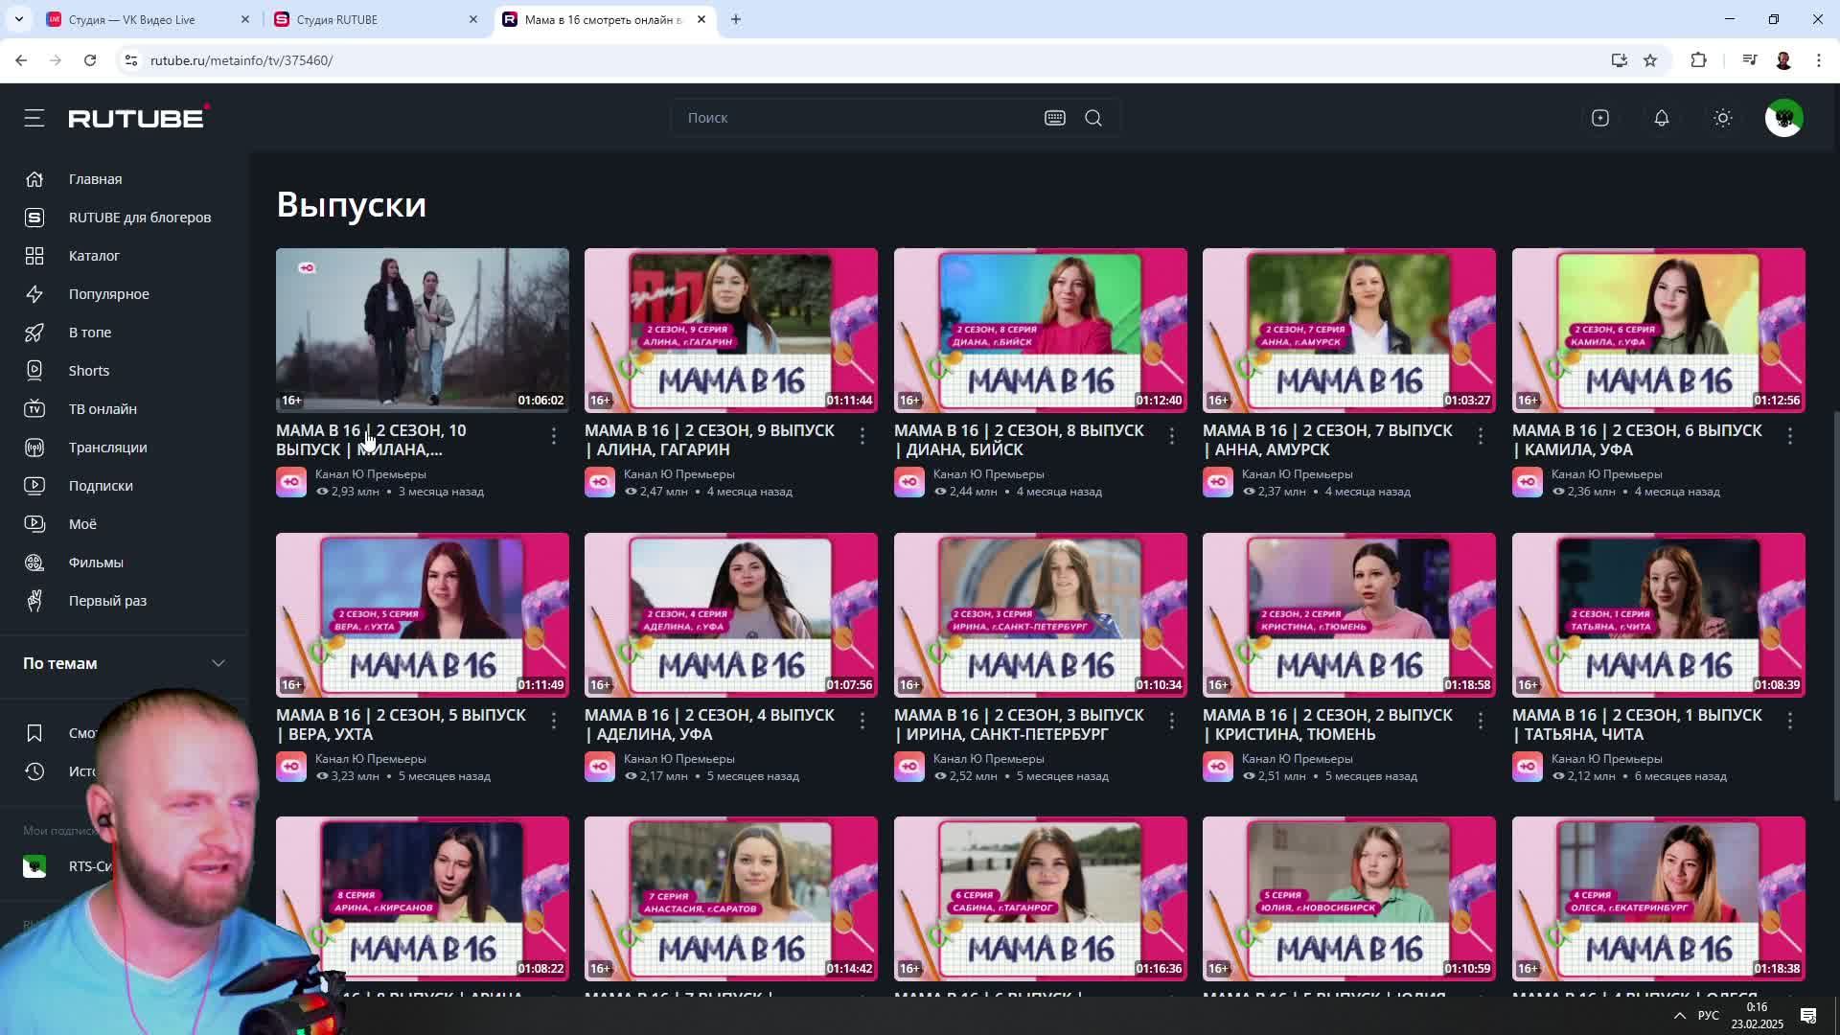Open title 2 сезон, 1 выпуск Татьяна, Чита
Viewport: 1840px width, 1035px height.
click(1637, 724)
